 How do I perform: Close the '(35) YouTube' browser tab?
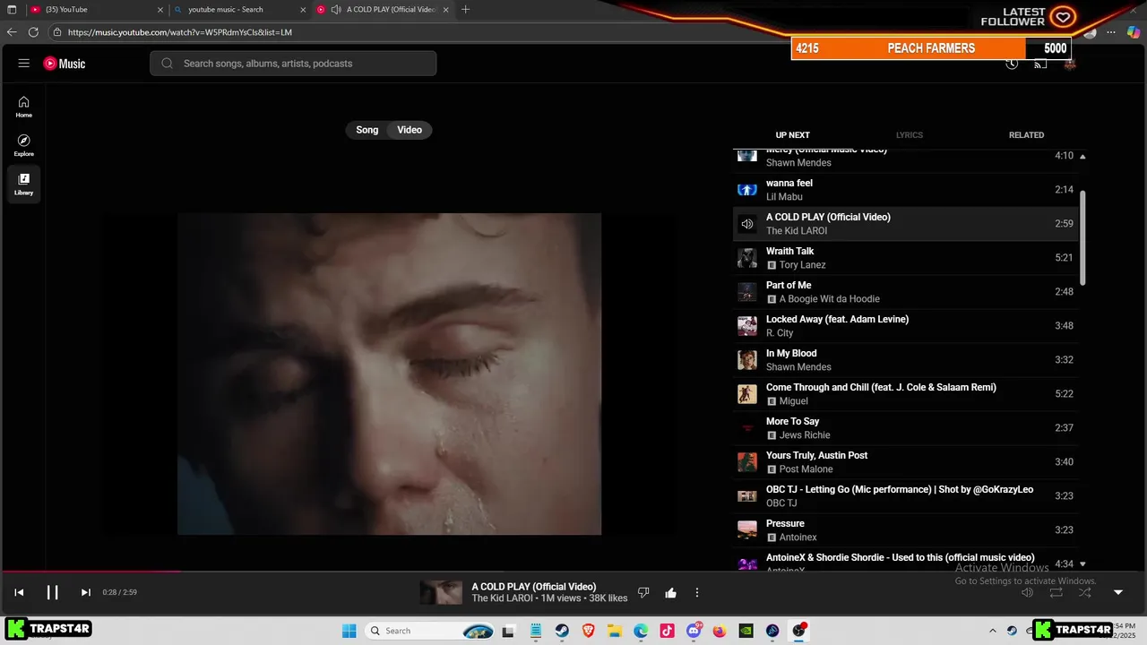click(x=160, y=10)
